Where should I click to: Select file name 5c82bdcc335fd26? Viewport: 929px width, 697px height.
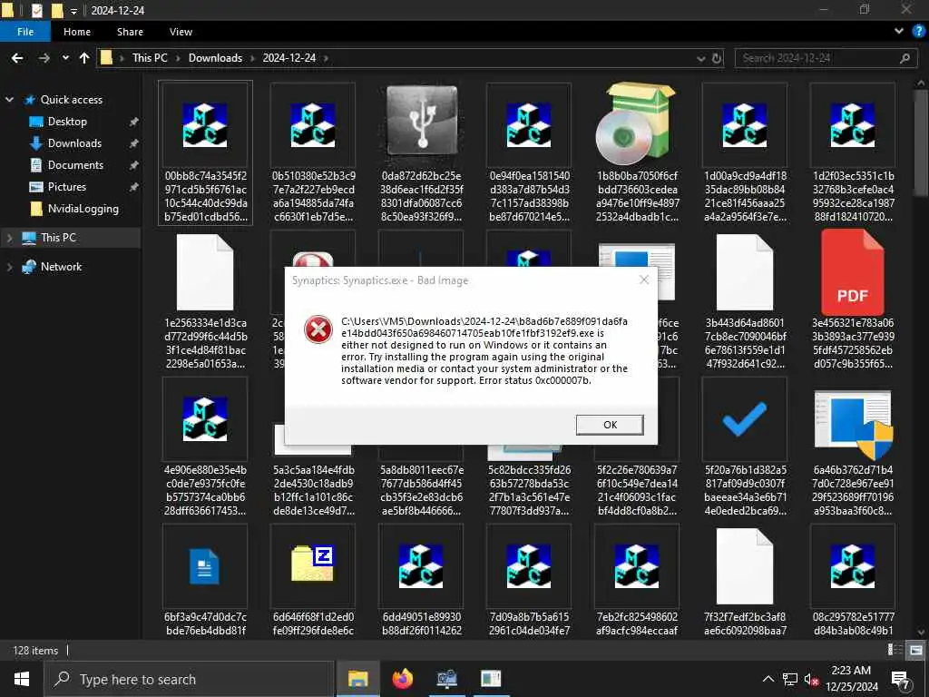click(529, 490)
